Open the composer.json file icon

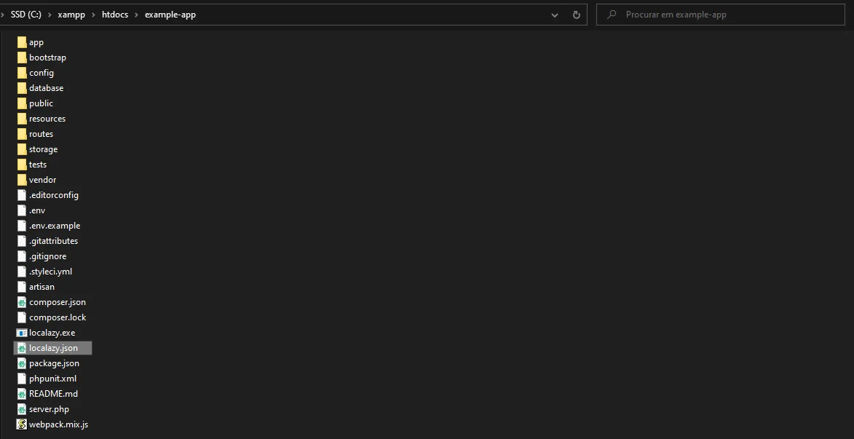coord(22,301)
